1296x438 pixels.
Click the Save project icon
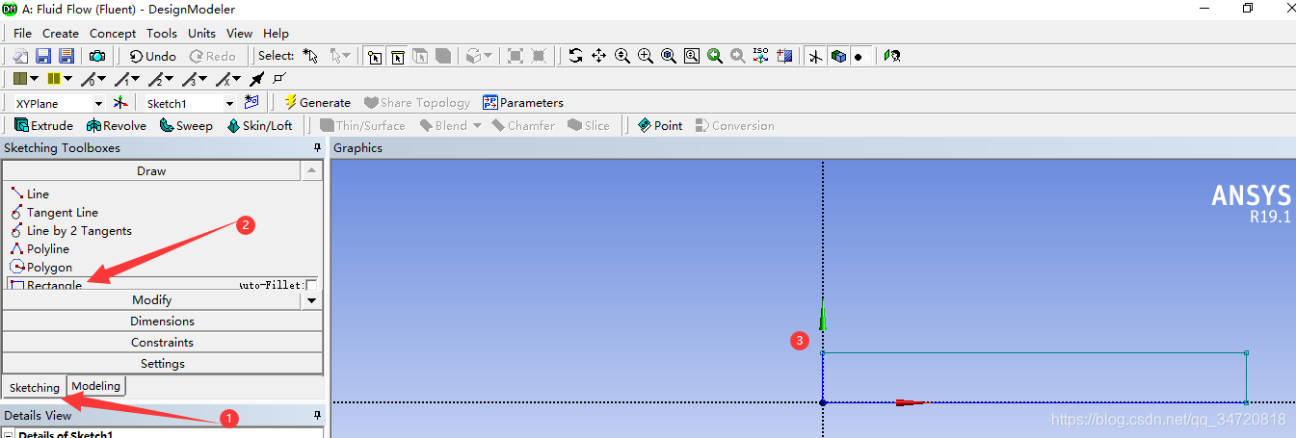pos(43,56)
